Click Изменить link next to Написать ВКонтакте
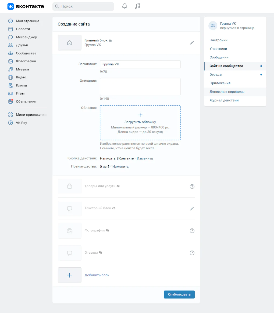274x313 pixels. pyautogui.click(x=145, y=158)
